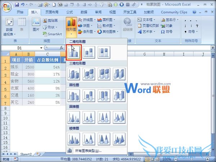Click cell C2 showing 54%
Screen dimensions: 216x162
coord(48,67)
